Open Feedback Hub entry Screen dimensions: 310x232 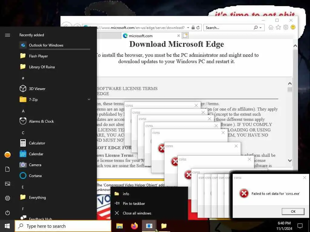55,218
